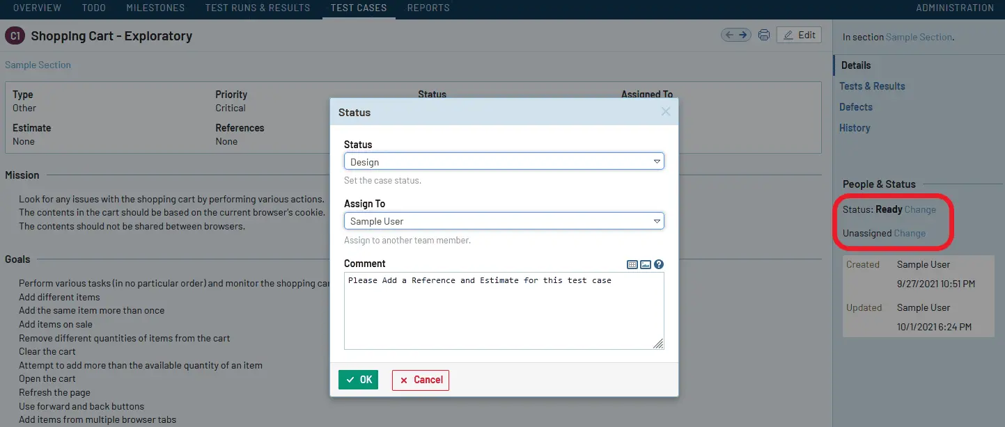Click the Edit button
This screenshot has height=427, width=1005.
(x=799, y=35)
